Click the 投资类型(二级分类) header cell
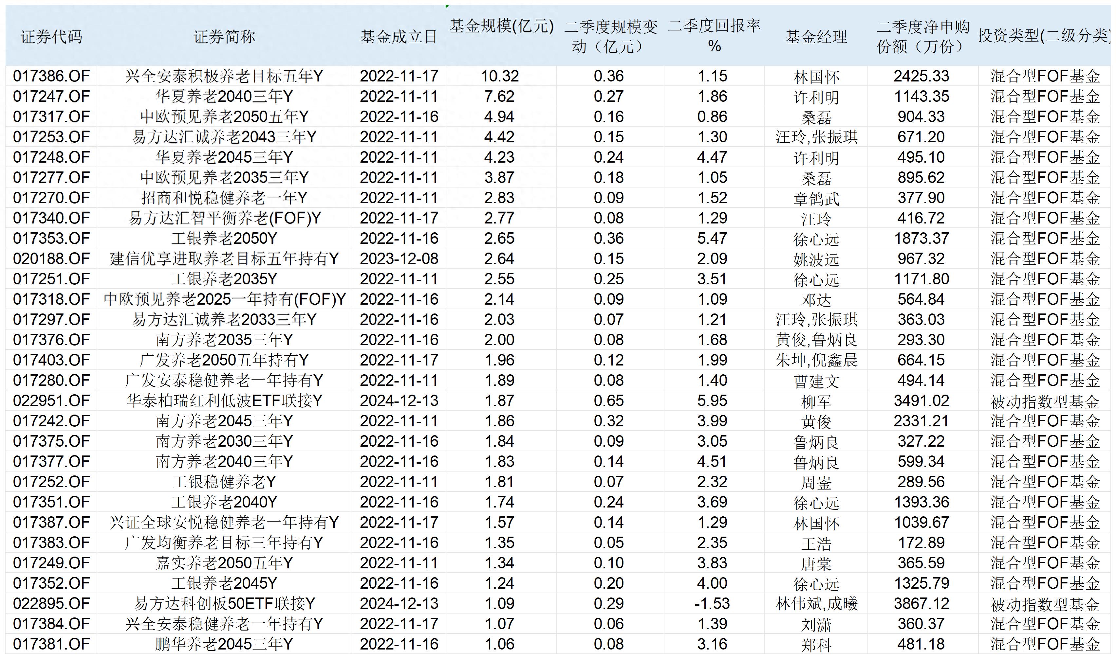This screenshot has height=659, width=1116. (1044, 36)
